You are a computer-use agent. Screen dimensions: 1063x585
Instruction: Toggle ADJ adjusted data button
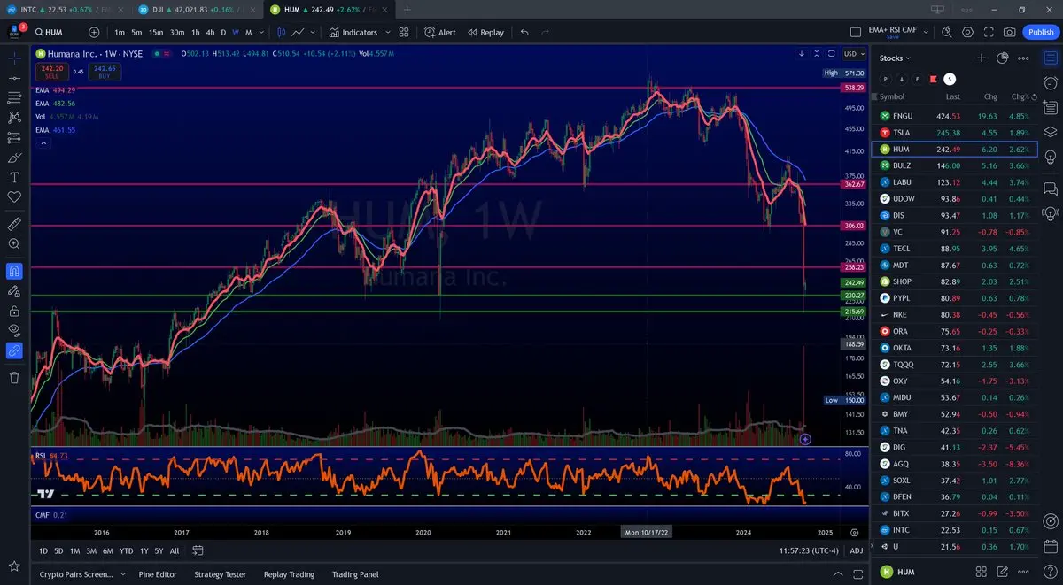856,550
